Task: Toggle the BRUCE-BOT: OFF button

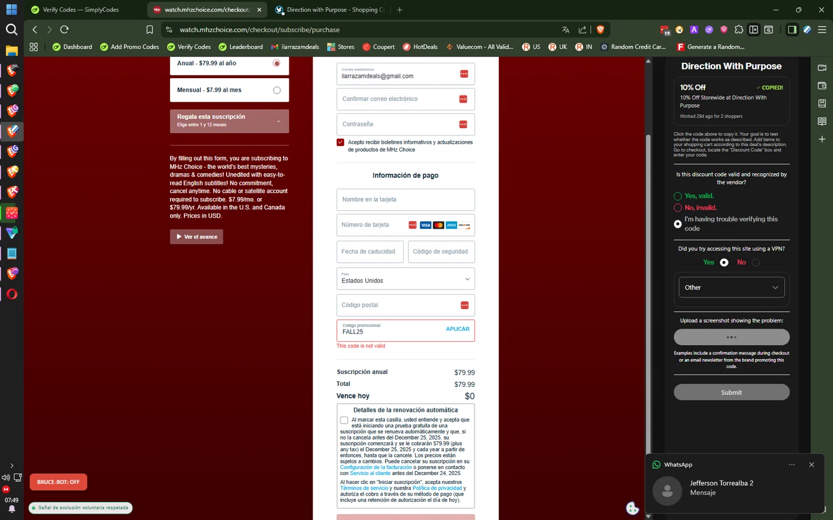Action: [x=58, y=482]
